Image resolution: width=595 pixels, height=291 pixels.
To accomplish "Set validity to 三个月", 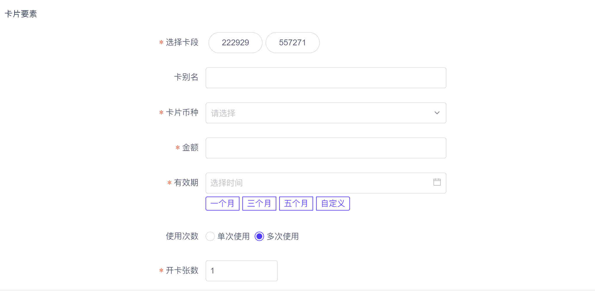I will click(x=259, y=204).
